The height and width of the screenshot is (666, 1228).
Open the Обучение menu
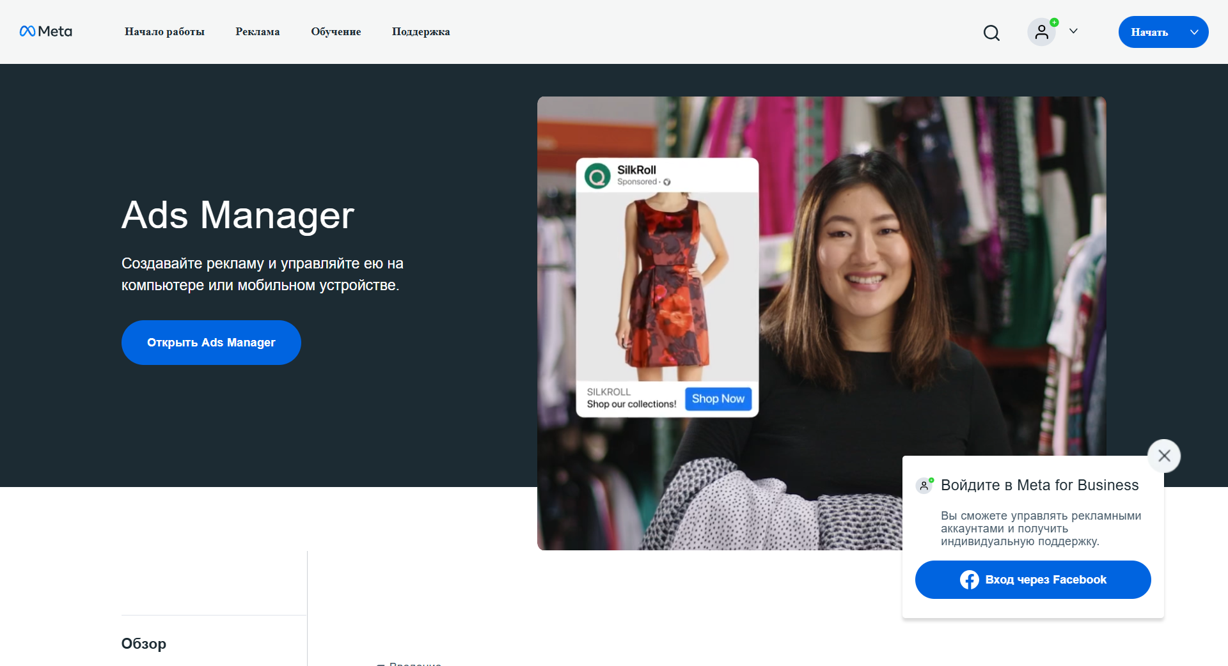(336, 32)
